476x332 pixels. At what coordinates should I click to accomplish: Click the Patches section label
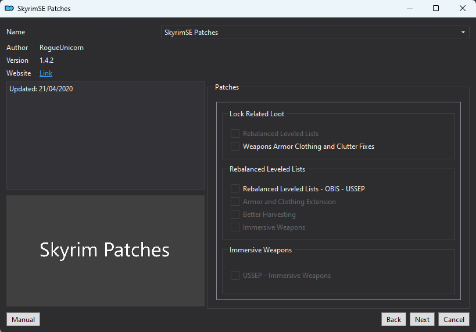tap(227, 87)
